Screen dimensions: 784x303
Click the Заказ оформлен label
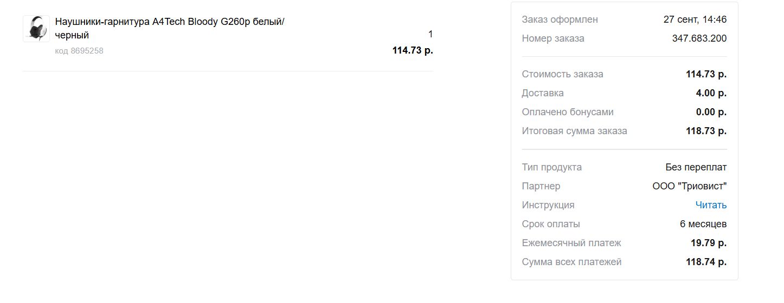560,19
